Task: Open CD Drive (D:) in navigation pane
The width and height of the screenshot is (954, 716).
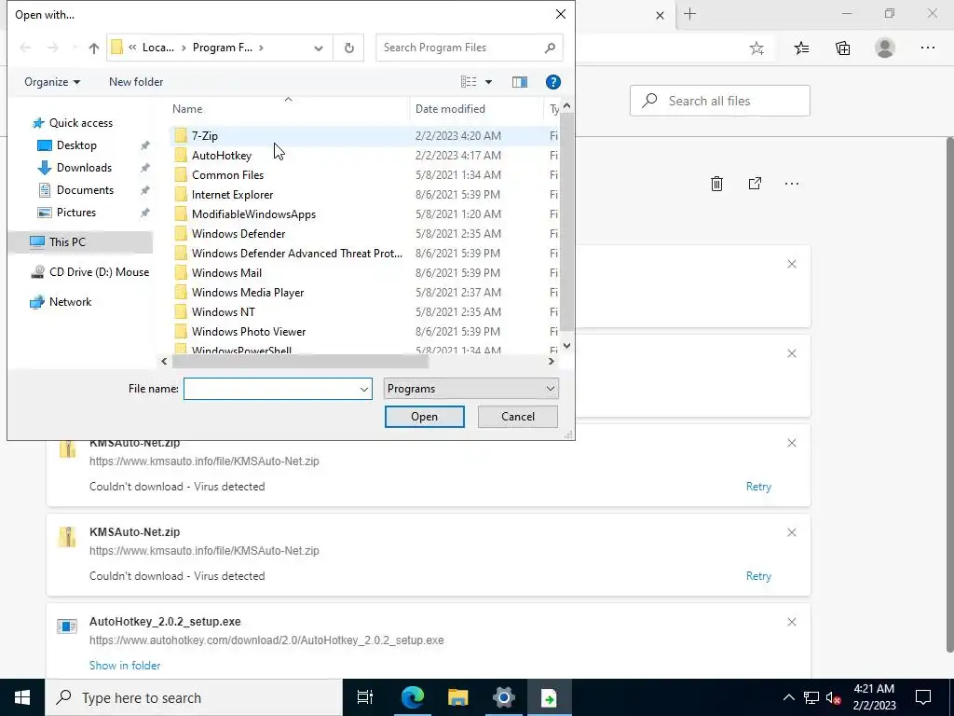Action: tap(89, 272)
